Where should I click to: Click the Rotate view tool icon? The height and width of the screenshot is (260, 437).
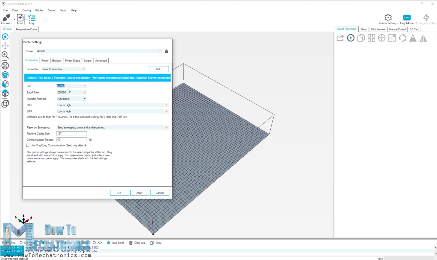[x=5, y=37]
